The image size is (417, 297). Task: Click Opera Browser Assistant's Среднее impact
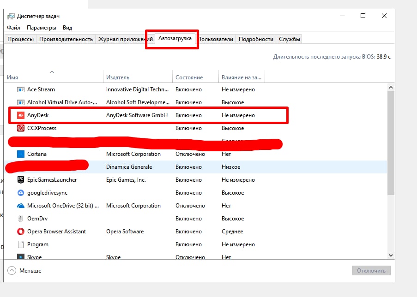point(232,232)
